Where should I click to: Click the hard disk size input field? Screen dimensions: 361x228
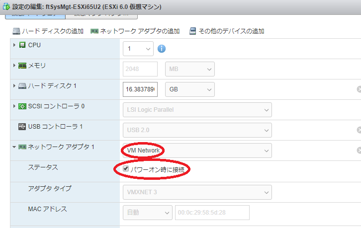[140, 89]
